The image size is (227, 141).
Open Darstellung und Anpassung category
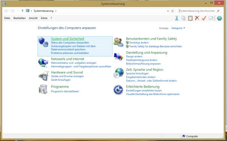(147, 53)
